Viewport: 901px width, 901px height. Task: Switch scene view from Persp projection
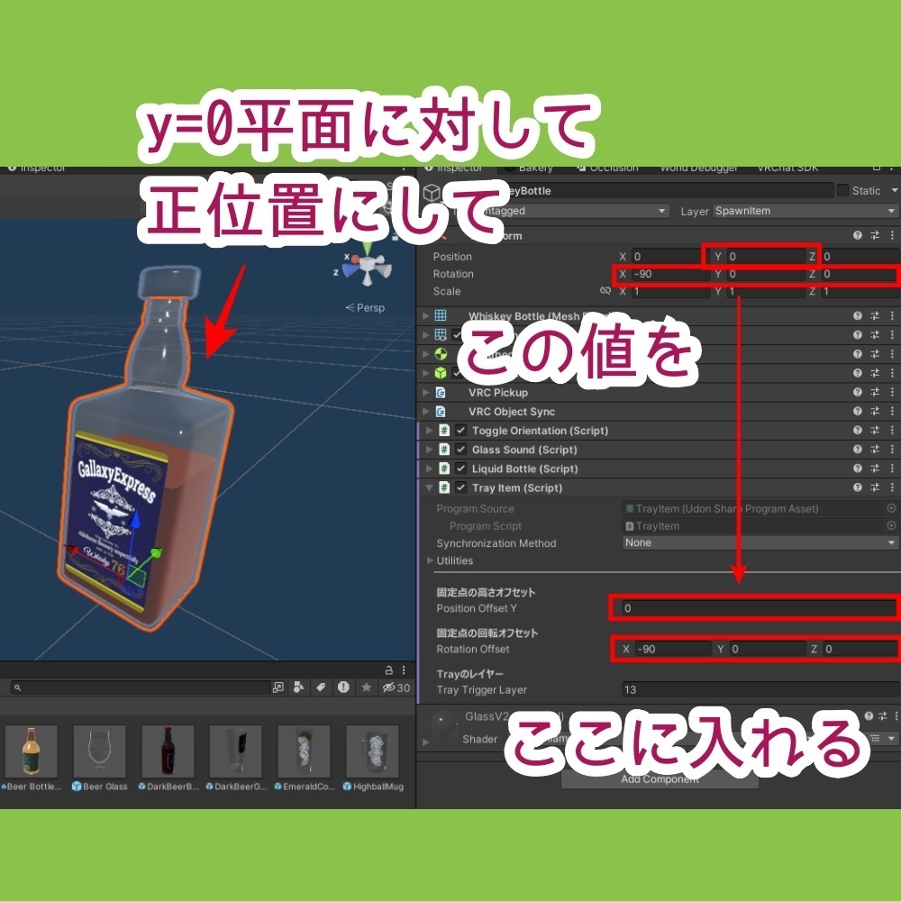click(x=365, y=307)
